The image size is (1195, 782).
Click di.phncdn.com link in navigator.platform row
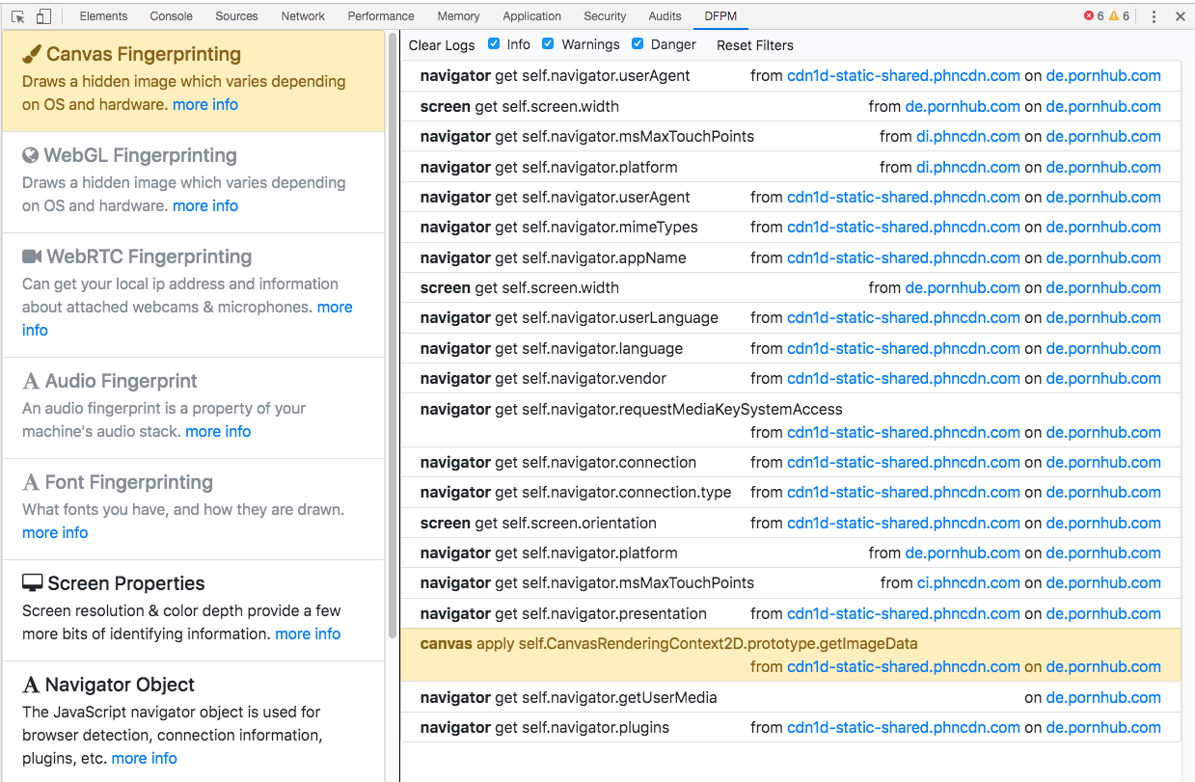coord(968,167)
